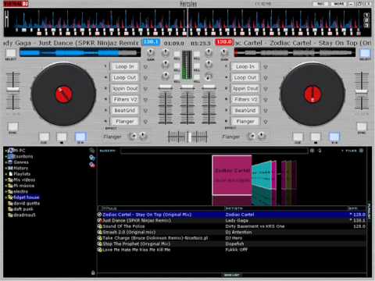Click the right deck BeatGrid button
The width and height of the screenshot is (375, 281).
tap(245, 110)
